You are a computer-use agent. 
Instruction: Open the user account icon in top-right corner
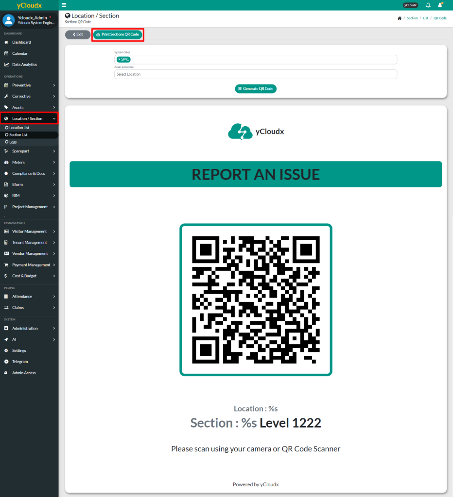coord(440,5)
